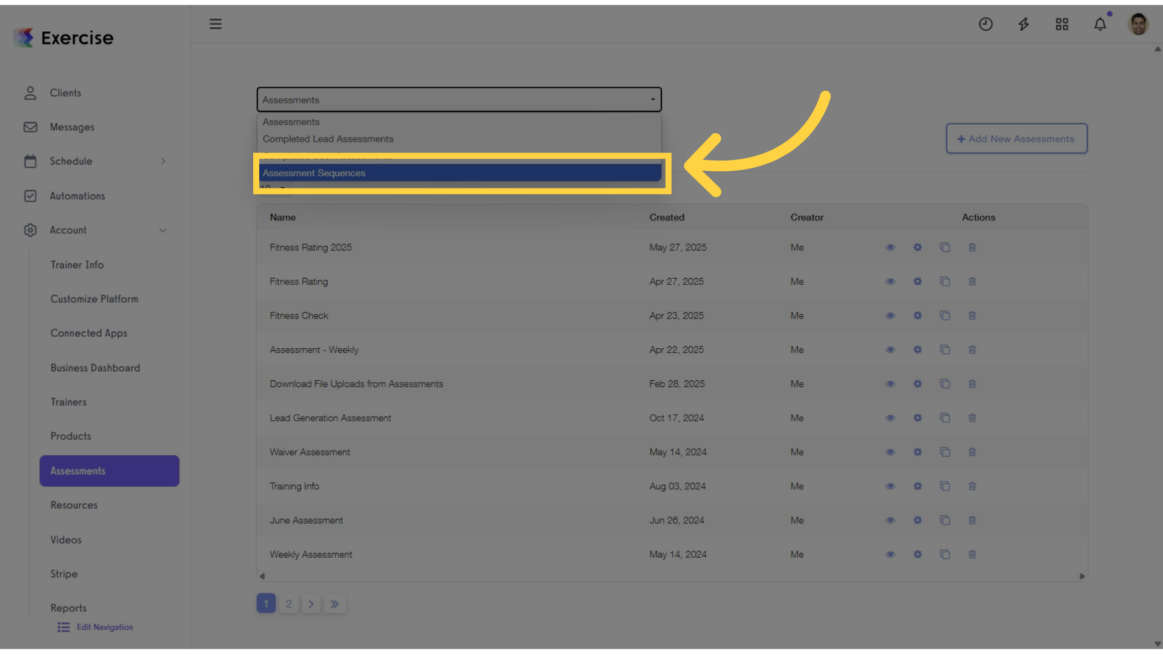View Fitness Rating 2025 via eye icon

tap(890, 247)
